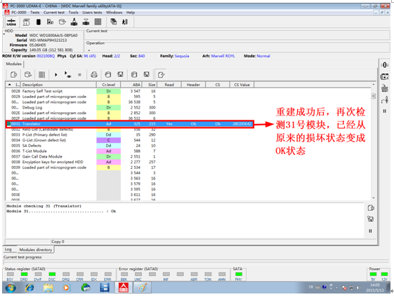Open the Tests menu
This screenshot has width=394, height=297.
coord(35,13)
